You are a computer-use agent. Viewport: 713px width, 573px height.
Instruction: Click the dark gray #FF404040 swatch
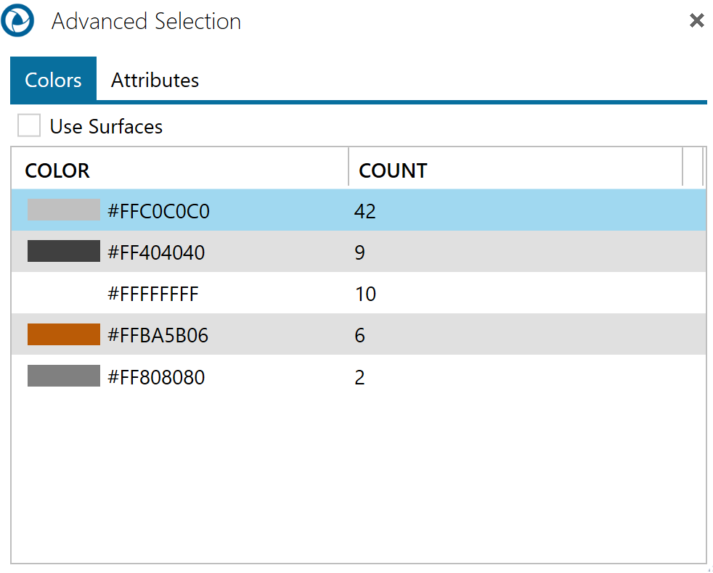63,251
